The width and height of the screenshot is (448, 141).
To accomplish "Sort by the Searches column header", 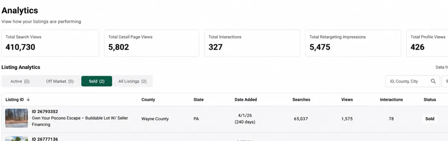I will point(301,99).
